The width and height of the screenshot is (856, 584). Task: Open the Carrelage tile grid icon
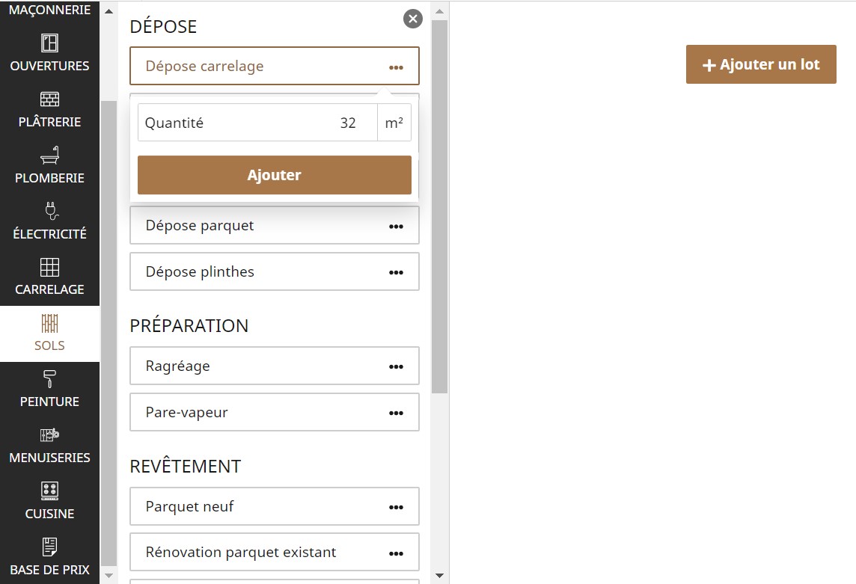point(49,267)
